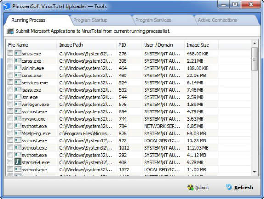
Task: Sort by the User / Domain column header
Action: [163, 45]
